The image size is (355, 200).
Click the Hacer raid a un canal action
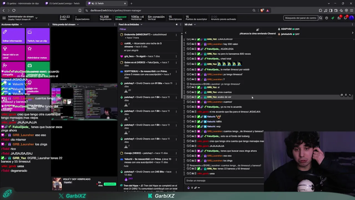tap(13, 52)
